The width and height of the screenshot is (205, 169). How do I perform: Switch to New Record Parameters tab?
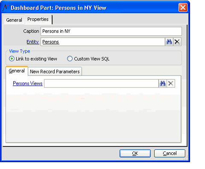55,71
